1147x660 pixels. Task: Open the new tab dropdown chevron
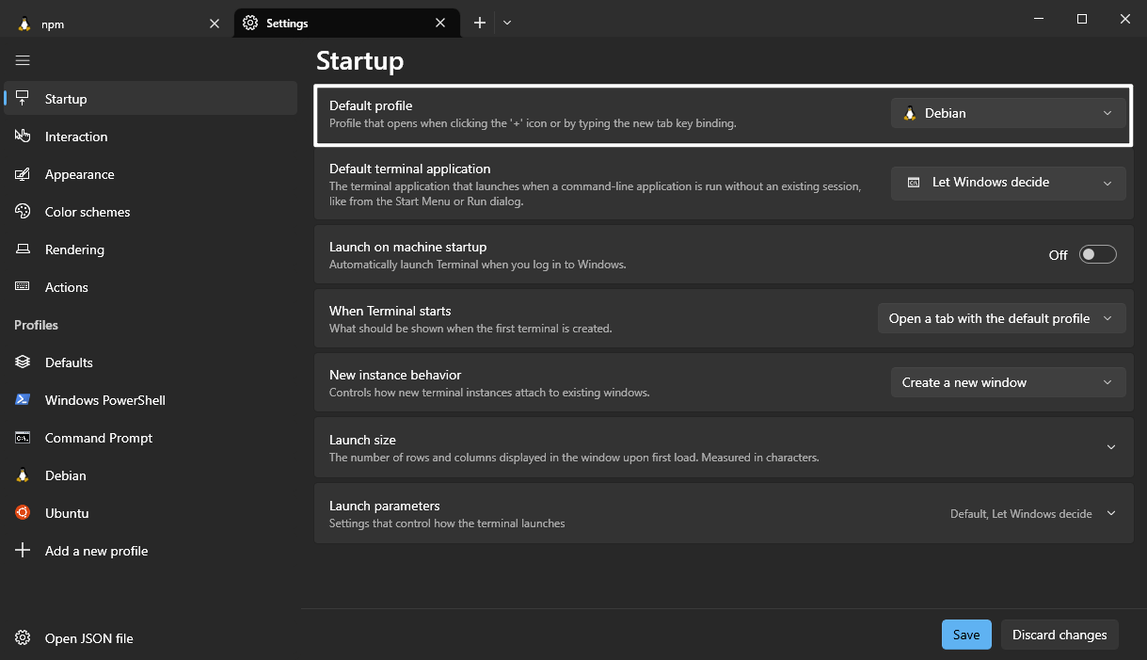(x=507, y=23)
